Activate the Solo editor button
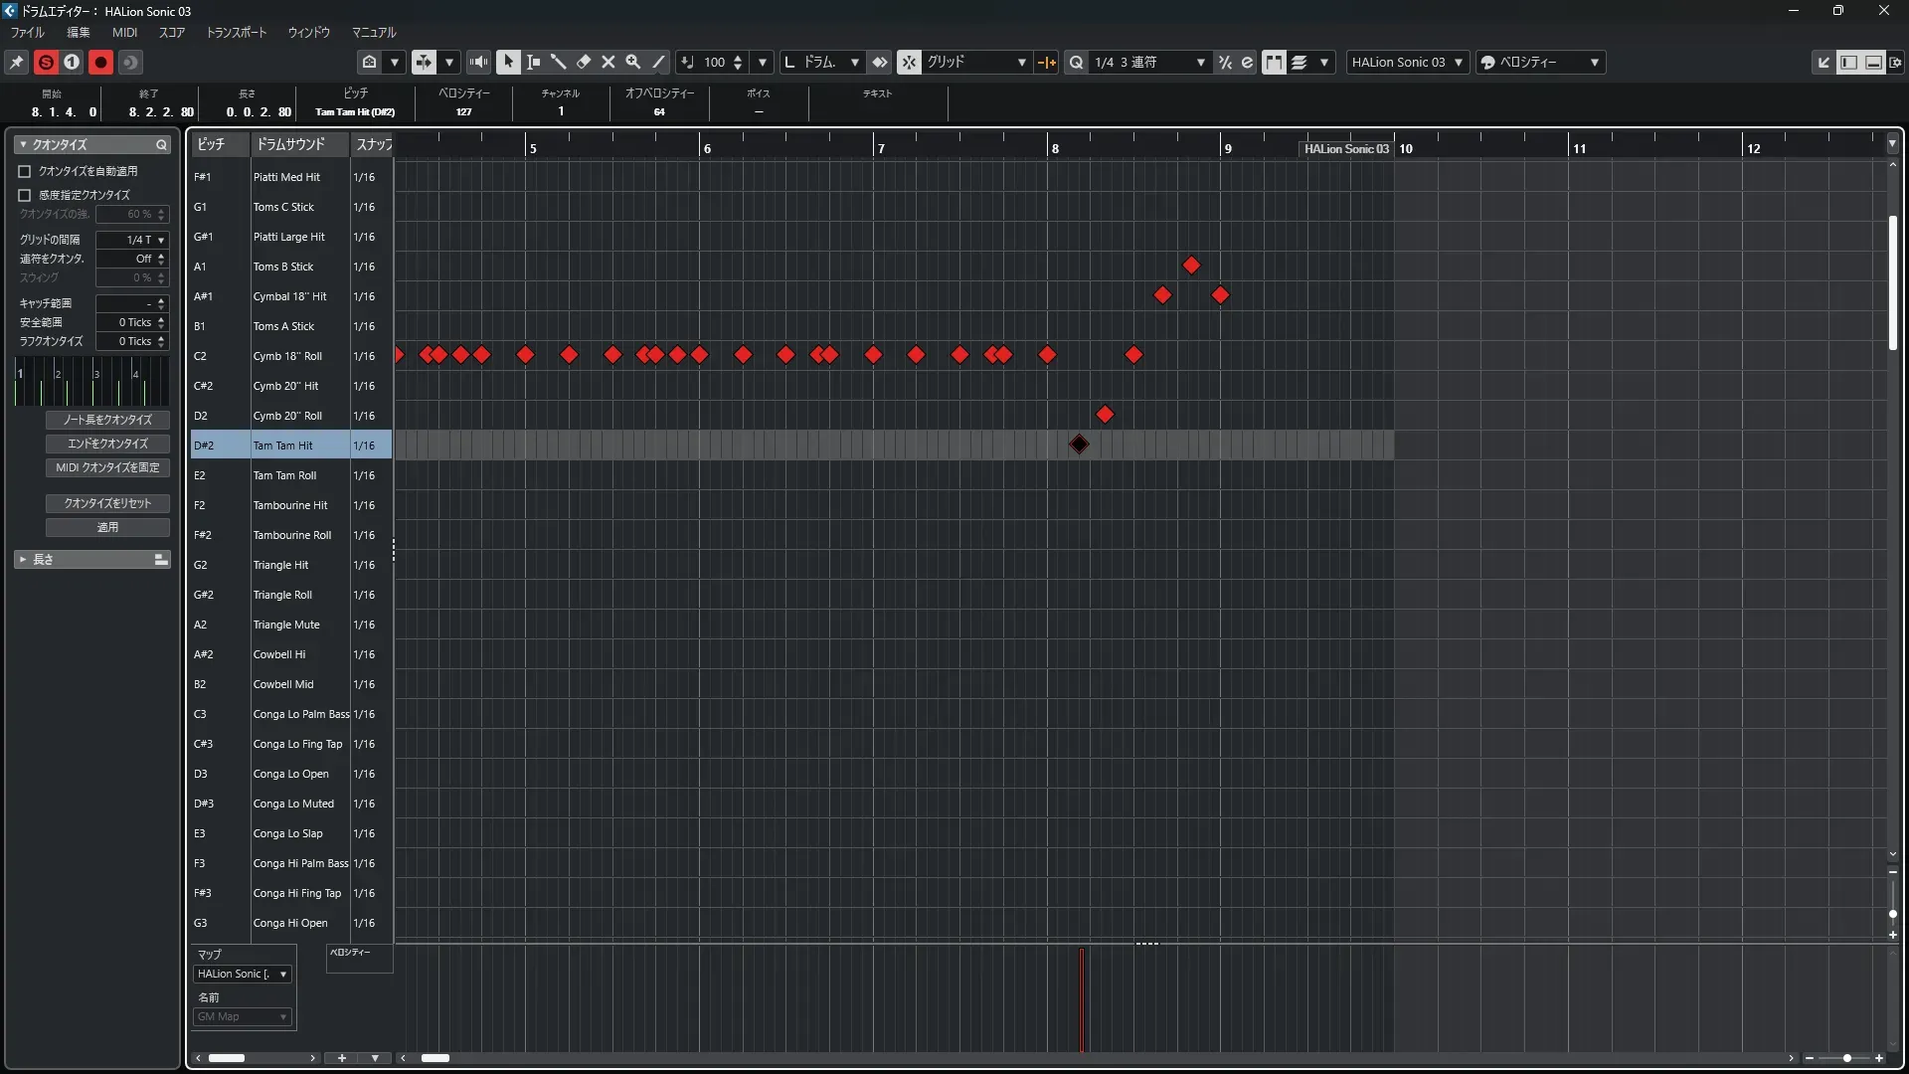This screenshot has width=1909, height=1074. coord(46,62)
